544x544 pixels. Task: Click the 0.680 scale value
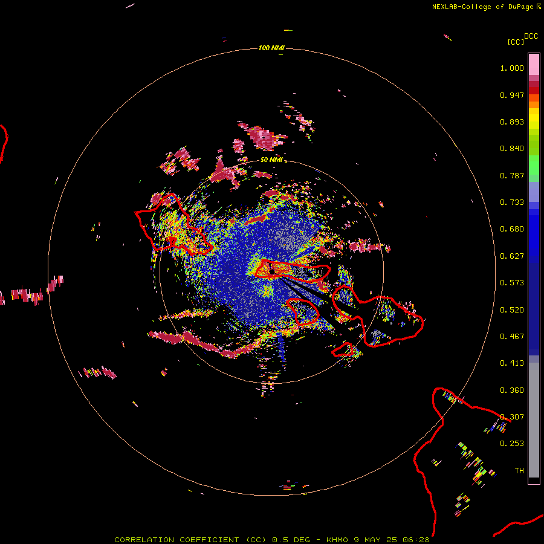[x=512, y=229]
